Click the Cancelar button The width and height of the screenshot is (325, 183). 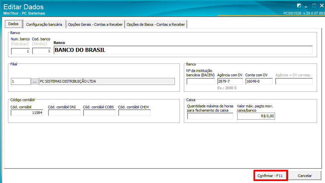tap(305, 175)
